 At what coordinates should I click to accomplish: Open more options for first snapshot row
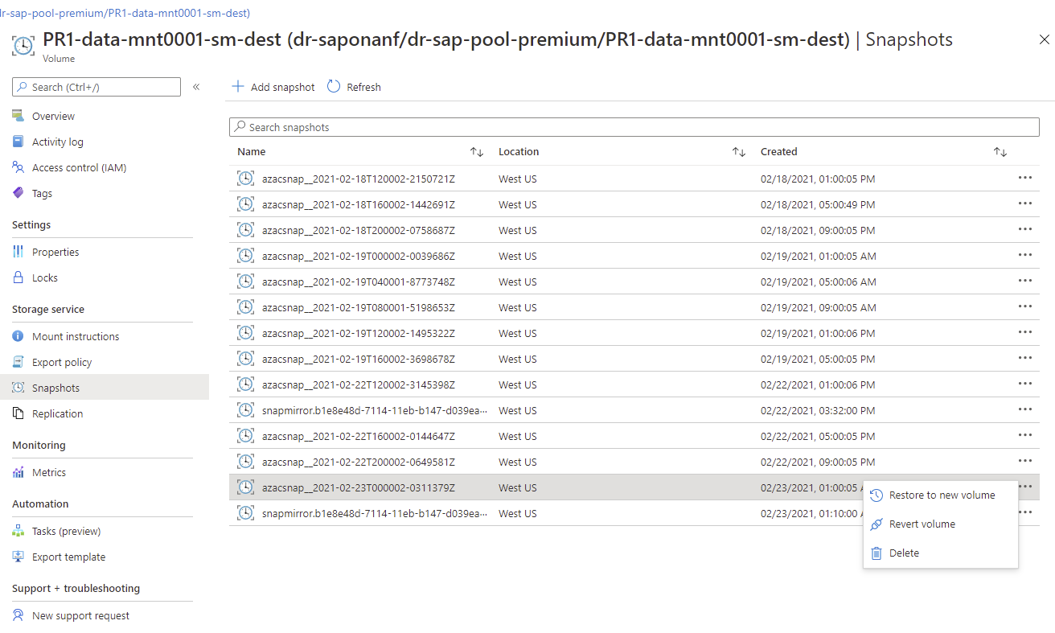click(x=1024, y=179)
